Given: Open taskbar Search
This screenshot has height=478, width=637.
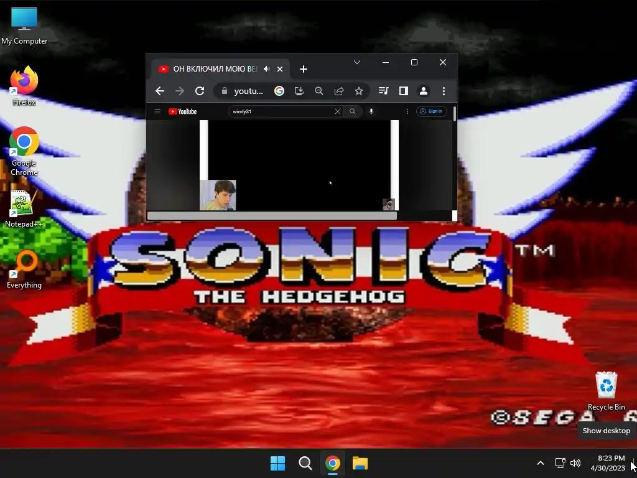Looking at the screenshot, I should (x=305, y=463).
